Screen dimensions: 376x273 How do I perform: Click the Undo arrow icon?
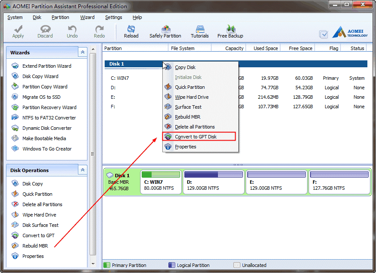[x=72, y=29]
